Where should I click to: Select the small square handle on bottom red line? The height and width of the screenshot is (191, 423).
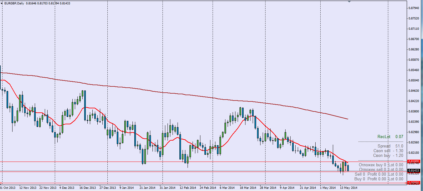[x=406, y=183]
